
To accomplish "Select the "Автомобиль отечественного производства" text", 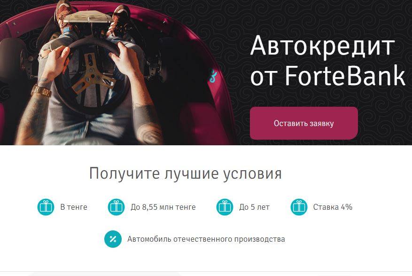I will coord(206,239).
